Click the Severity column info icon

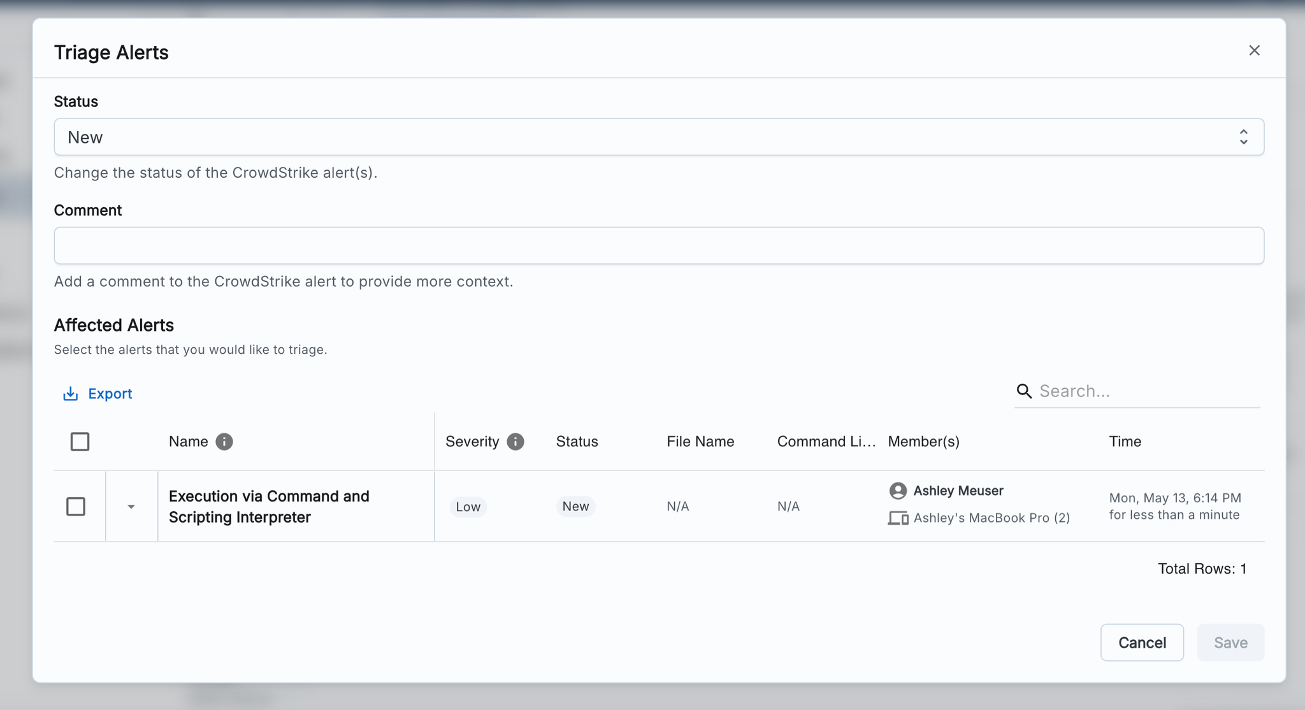tap(516, 442)
